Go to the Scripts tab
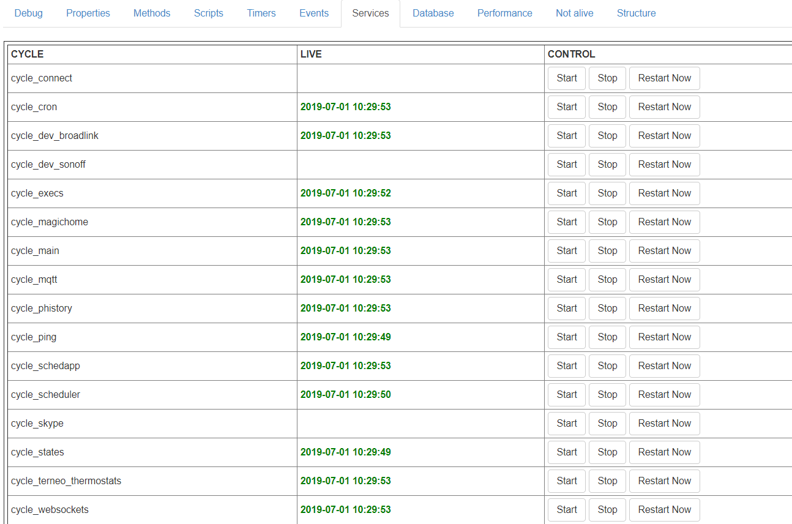The image size is (792, 524). [209, 13]
